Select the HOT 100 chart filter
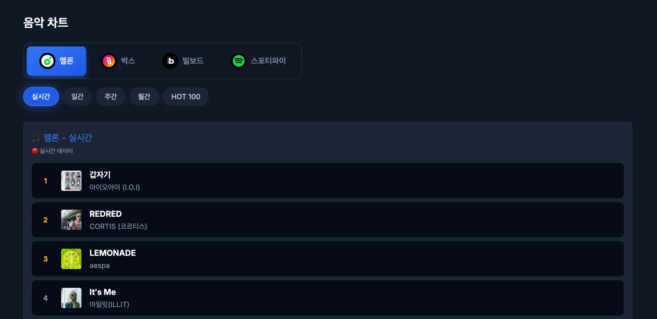Viewport: 657px width, 319px height. [x=186, y=97]
